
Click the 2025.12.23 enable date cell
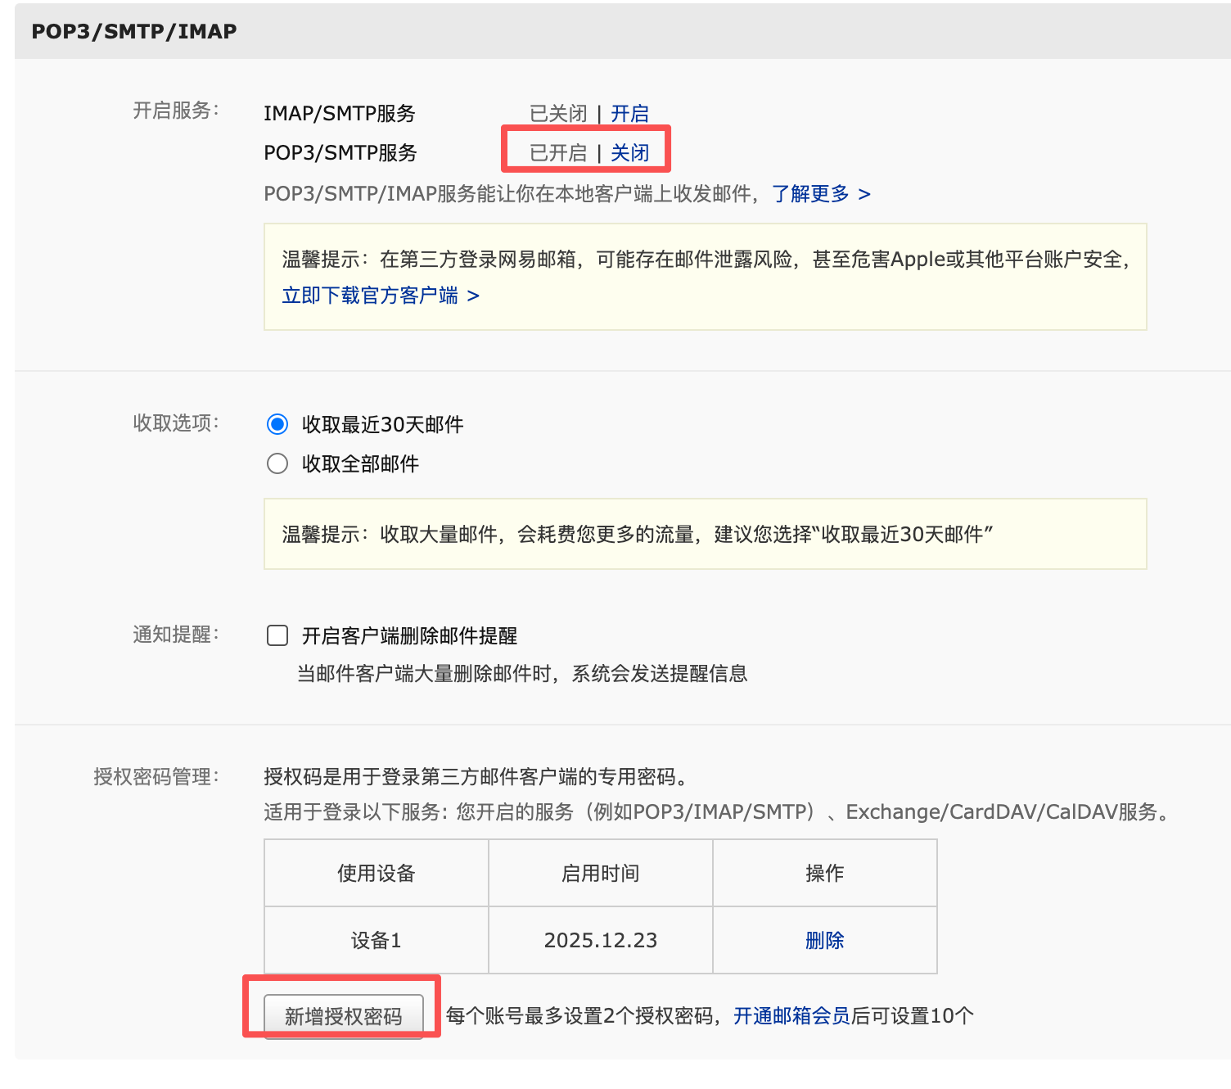pyautogui.click(x=600, y=940)
